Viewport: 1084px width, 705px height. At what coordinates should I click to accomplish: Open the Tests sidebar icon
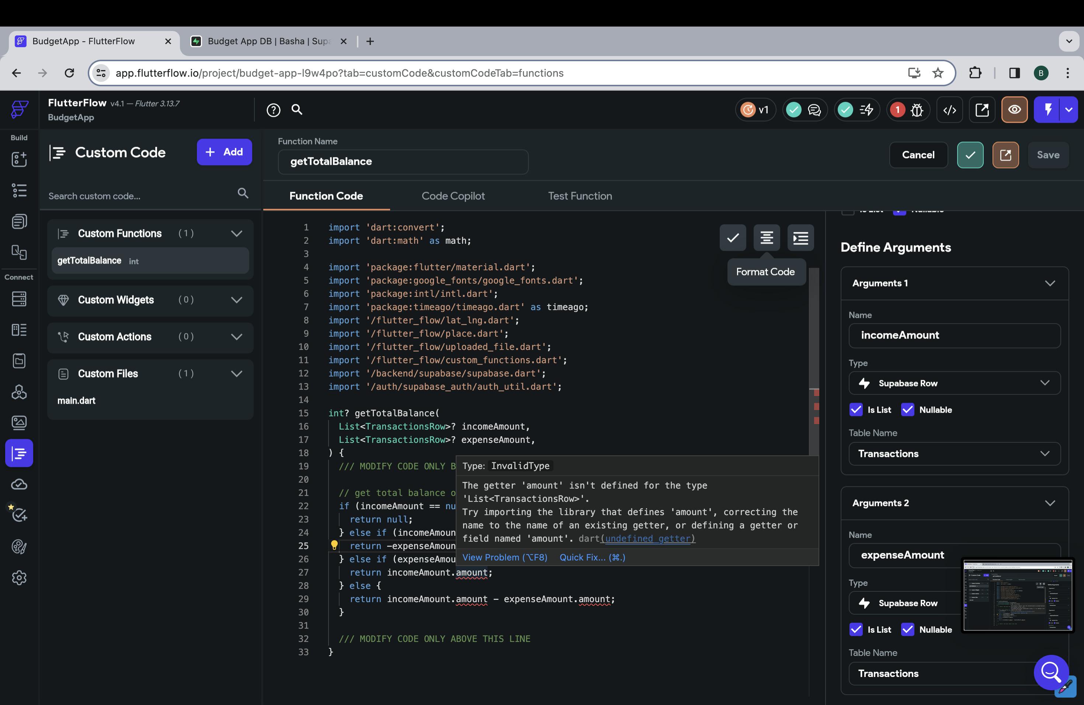pos(19,515)
